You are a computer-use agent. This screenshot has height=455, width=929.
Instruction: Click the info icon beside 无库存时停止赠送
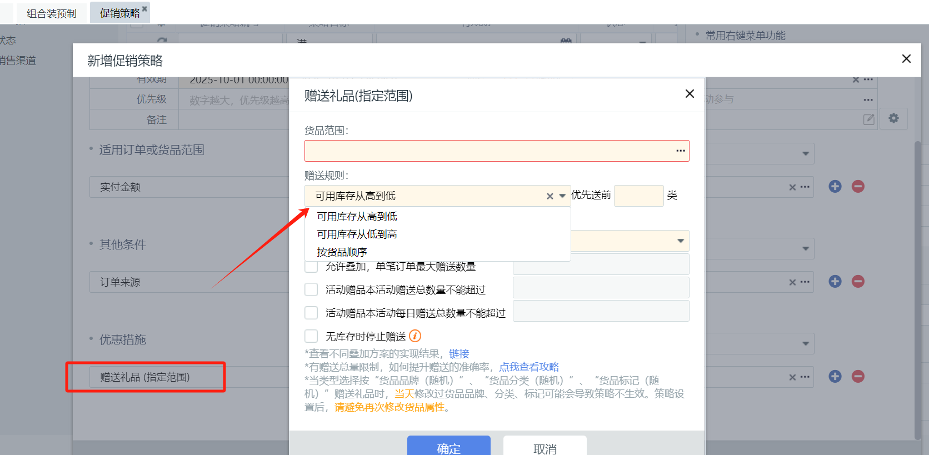point(415,336)
